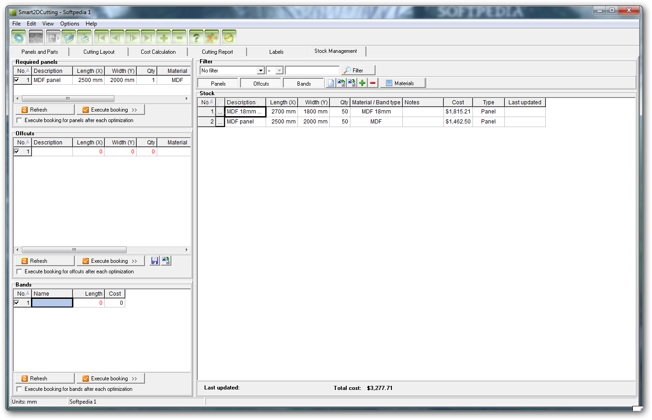Open the Help menu
This screenshot has width=652, height=420.
(x=91, y=24)
